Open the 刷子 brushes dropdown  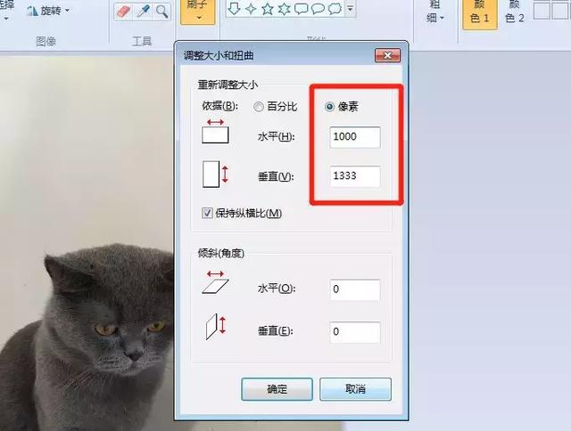tap(198, 12)
